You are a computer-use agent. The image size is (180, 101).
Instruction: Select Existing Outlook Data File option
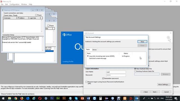(135, 71)
